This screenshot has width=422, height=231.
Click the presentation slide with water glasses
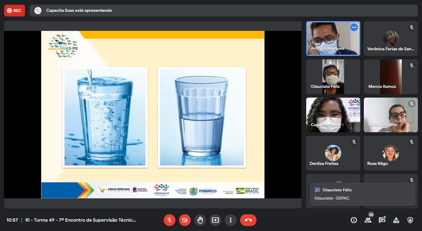(153, 115)
